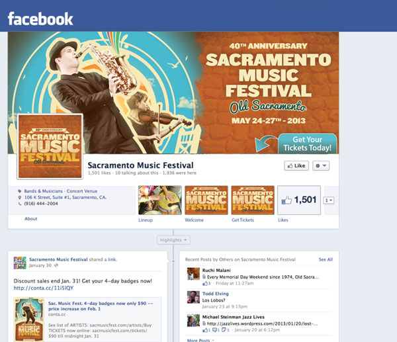Open Ruchi Malani's name

tap(216, 271)
